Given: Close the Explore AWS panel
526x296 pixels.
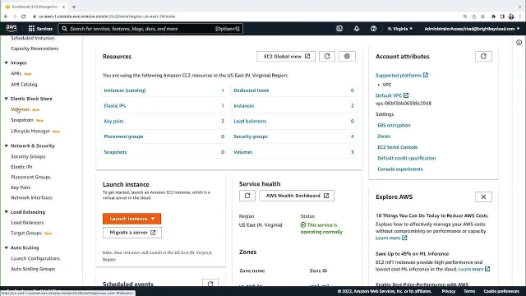Looking at the screenshot, I should pyautogui.click(x=483, y=197).
